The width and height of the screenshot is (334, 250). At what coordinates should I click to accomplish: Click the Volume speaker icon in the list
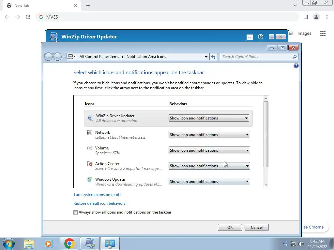89,148
